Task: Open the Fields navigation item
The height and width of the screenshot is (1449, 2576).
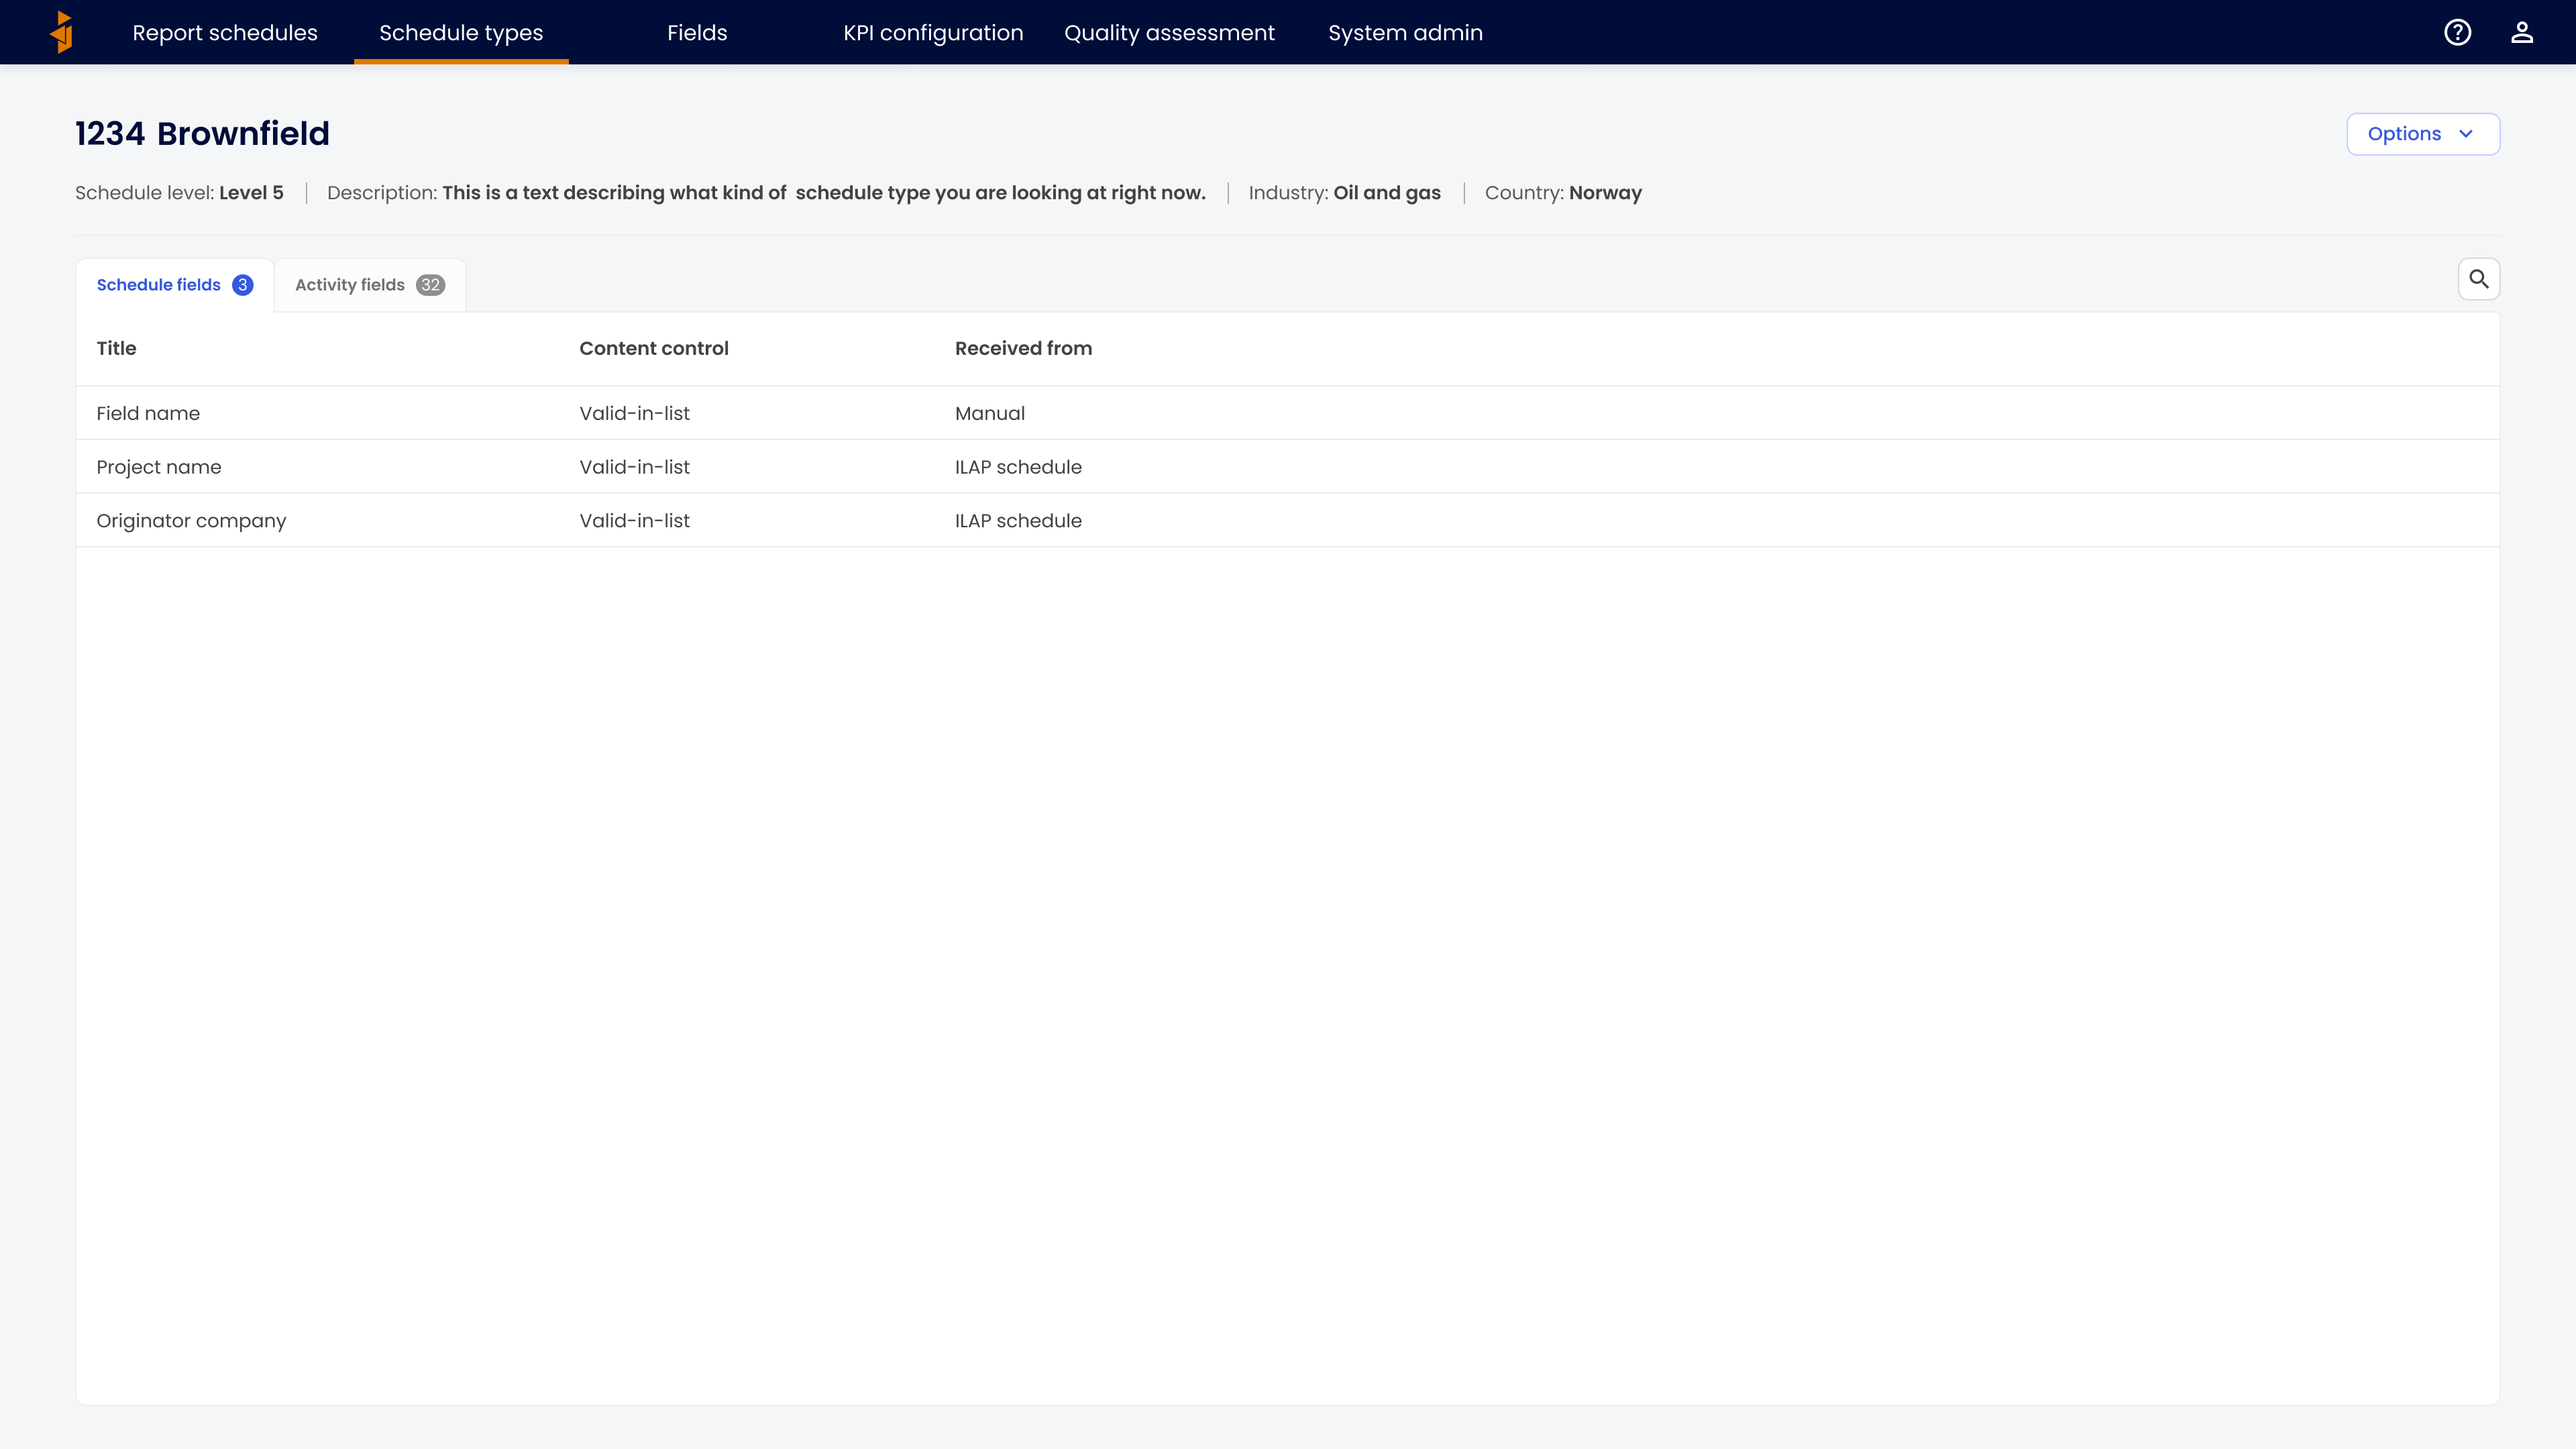Action: (696, 32)
